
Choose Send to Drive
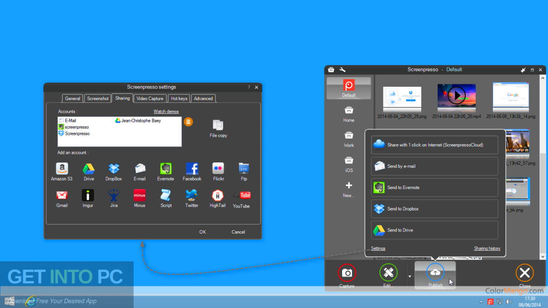435,230
